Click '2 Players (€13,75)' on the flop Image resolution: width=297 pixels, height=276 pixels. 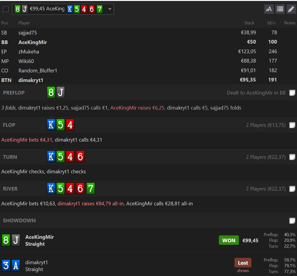click(266, 125)
